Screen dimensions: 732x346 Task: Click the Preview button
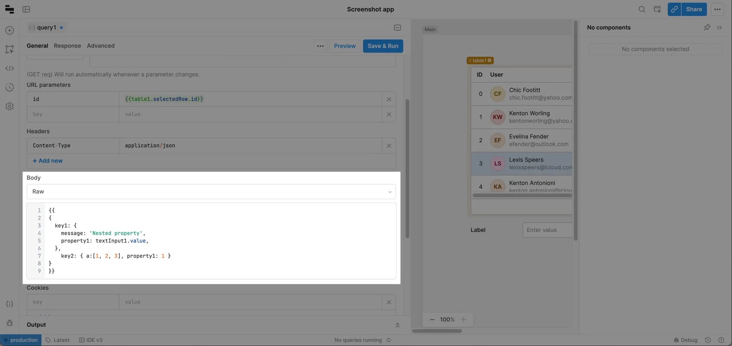pyautogui.click(x=344, y=46)
